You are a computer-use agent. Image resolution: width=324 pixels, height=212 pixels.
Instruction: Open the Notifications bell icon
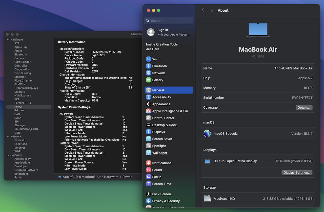point(149,163)
